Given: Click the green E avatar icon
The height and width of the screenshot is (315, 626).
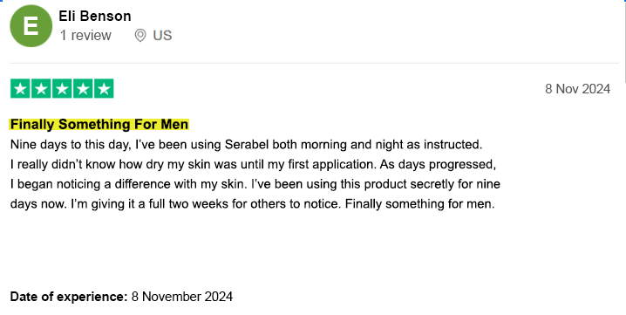Looking at the screenshot, I should point(31,26).
